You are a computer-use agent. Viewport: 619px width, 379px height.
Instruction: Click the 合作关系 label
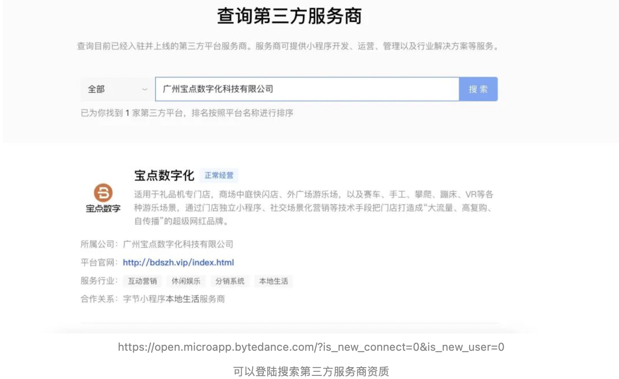(x=99, y=299)
